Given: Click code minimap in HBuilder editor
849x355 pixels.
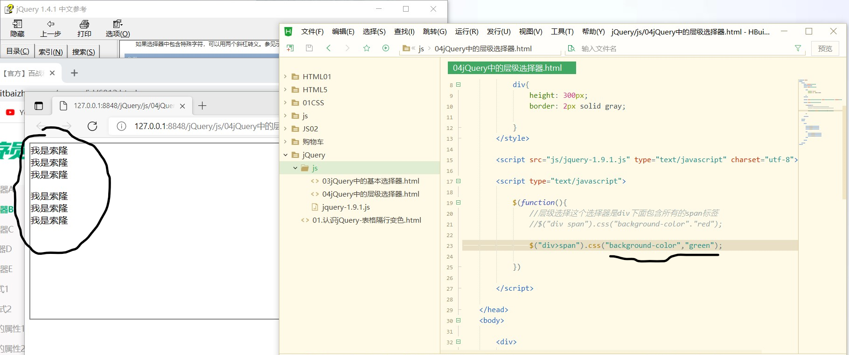Looking at the screenshot, I should coord(820,112).
